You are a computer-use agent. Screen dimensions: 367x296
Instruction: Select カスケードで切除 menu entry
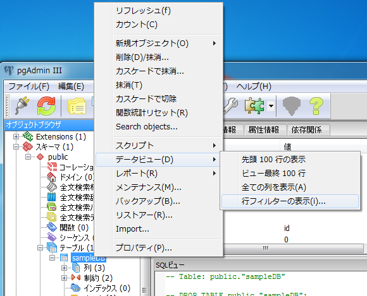click(x=158, y=98)
